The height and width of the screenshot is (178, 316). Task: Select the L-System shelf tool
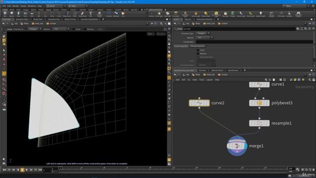[x=109, y=14]
